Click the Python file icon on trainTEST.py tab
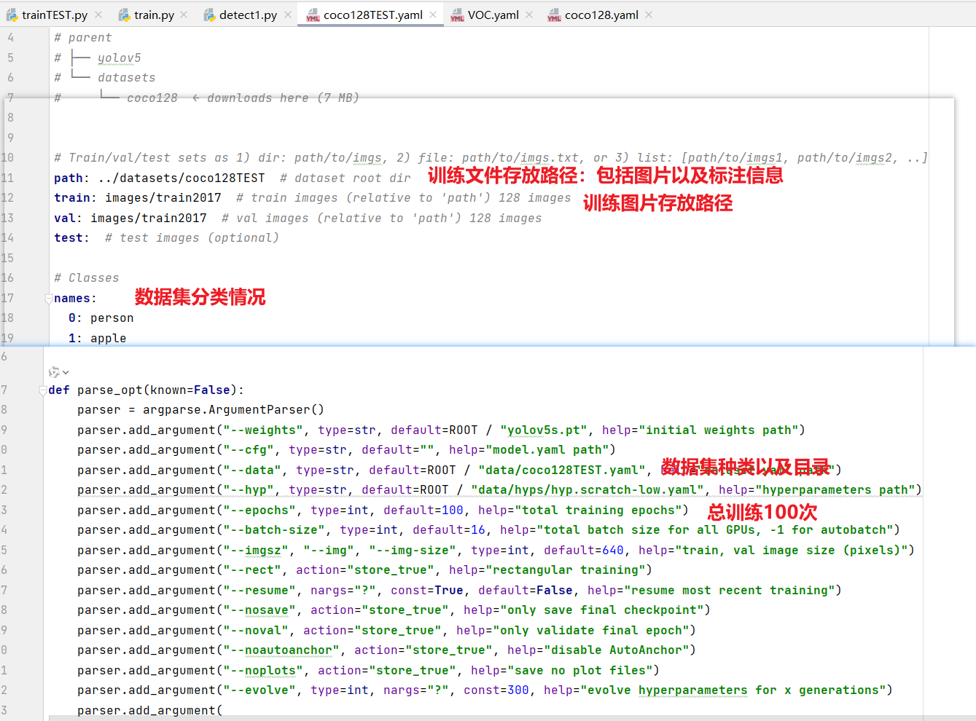976x721 pixels. click(x=12, y=15)
